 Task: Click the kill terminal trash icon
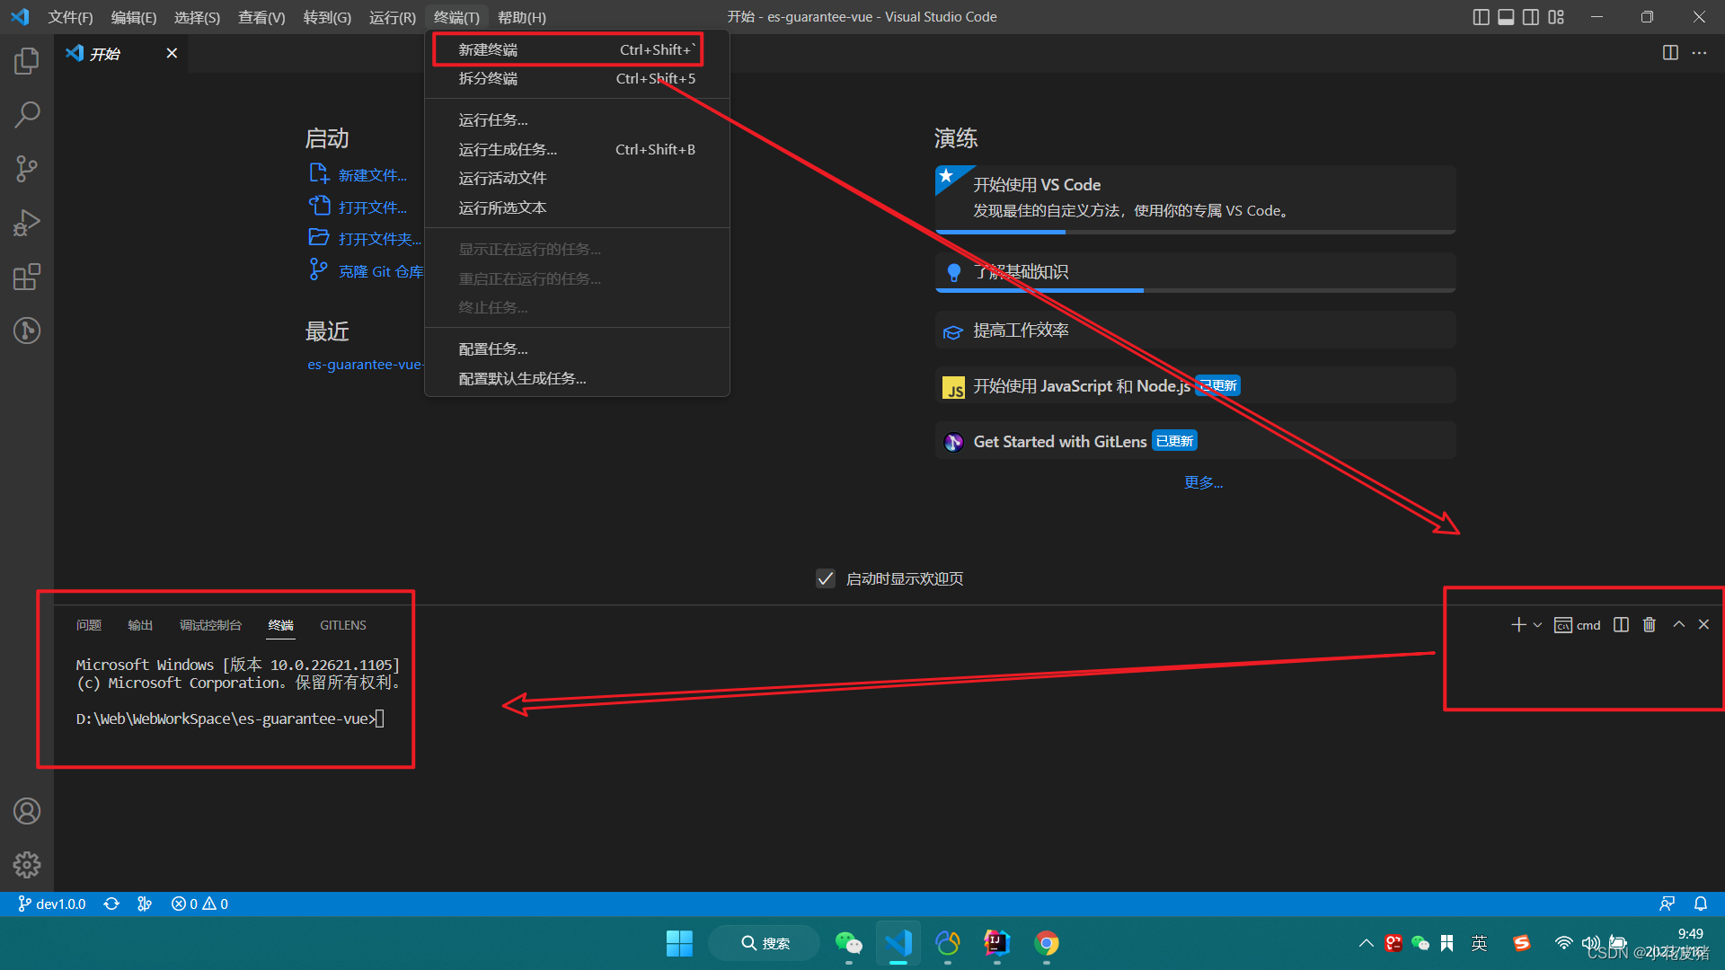[1649, 624]
